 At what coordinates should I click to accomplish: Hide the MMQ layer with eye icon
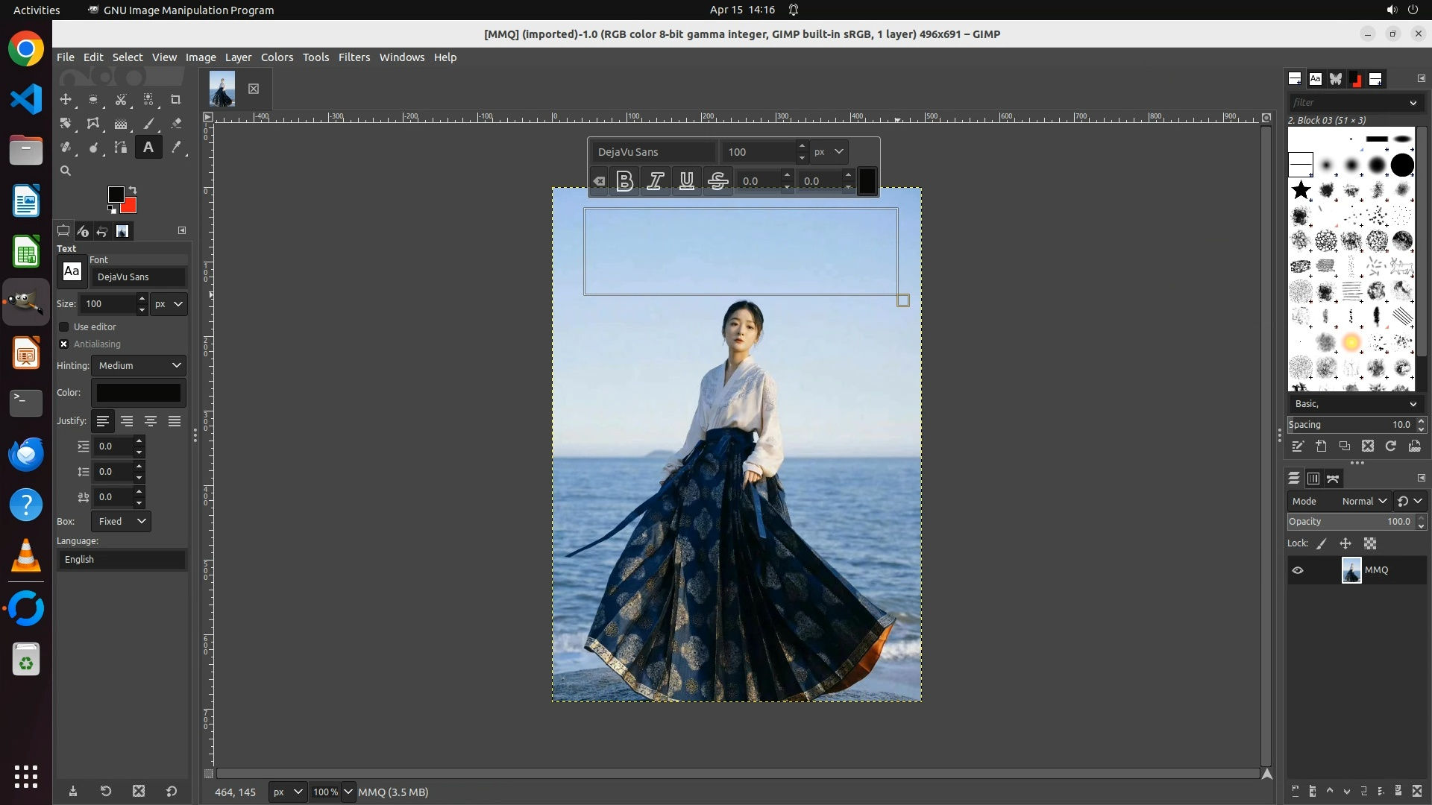coord(1298,571)
